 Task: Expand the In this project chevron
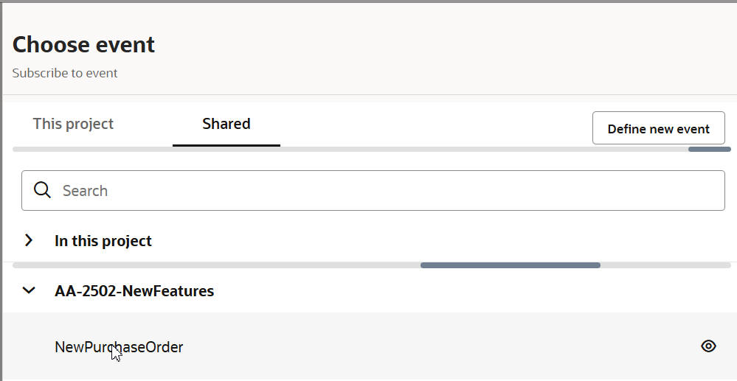click(29, 240)
